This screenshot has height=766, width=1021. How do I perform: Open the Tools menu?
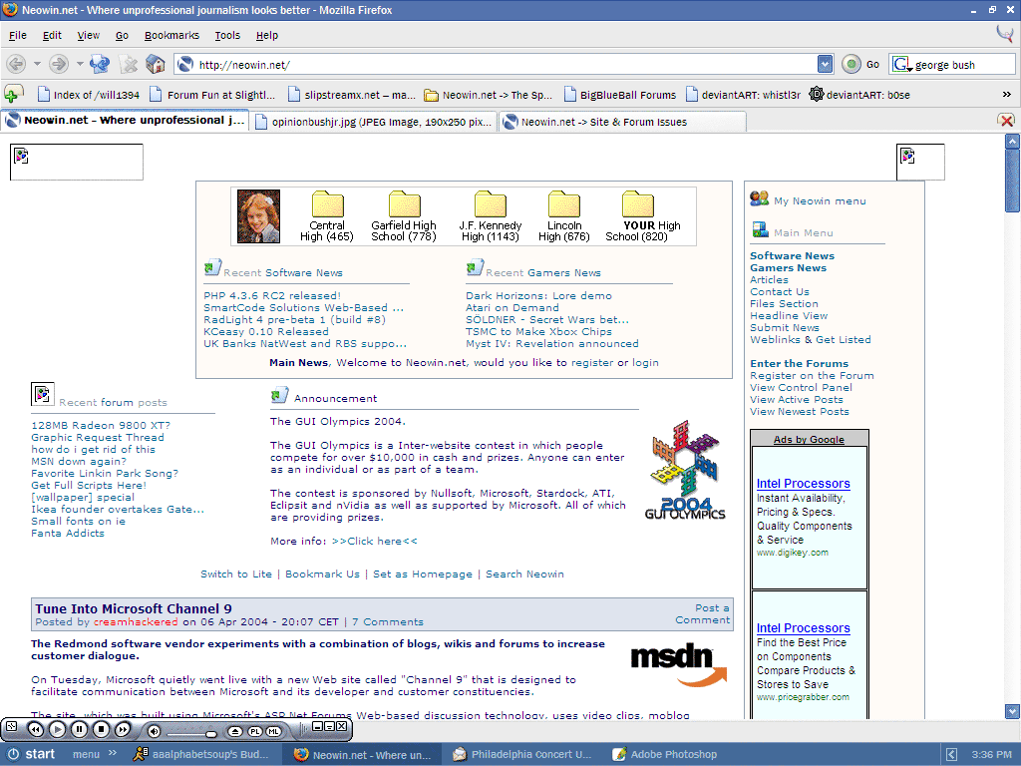click(x=227, y=35)
